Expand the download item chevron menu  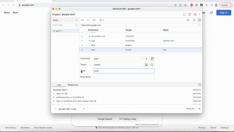click(84, 109)
